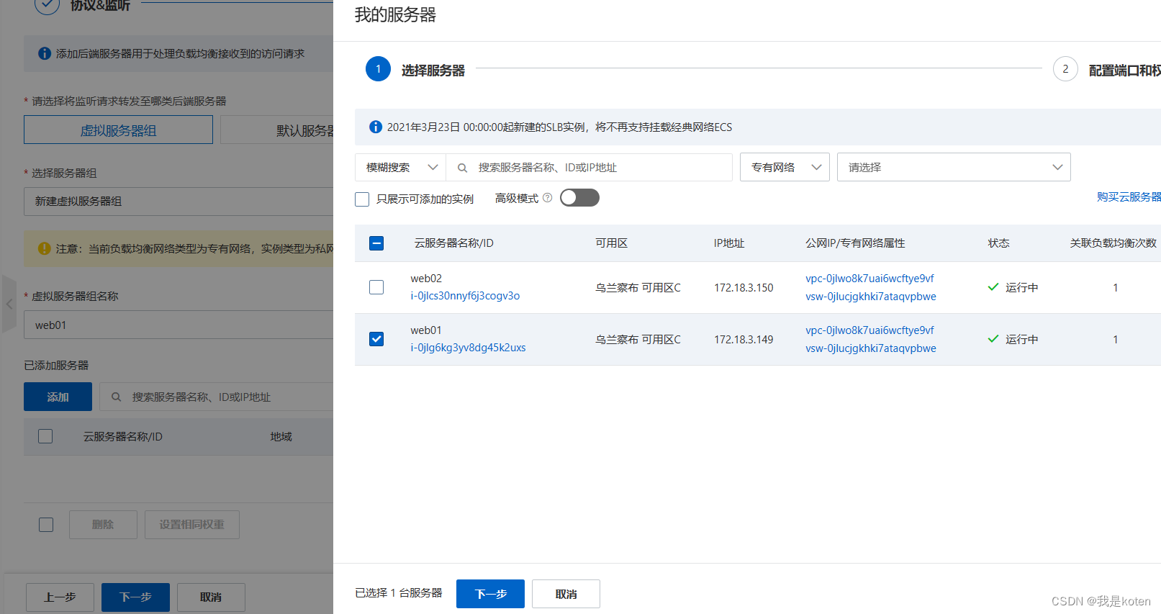Click the 云服务器名称/ID header in the 我的服务器 table
1161x614 pixels.
[453, 243]
